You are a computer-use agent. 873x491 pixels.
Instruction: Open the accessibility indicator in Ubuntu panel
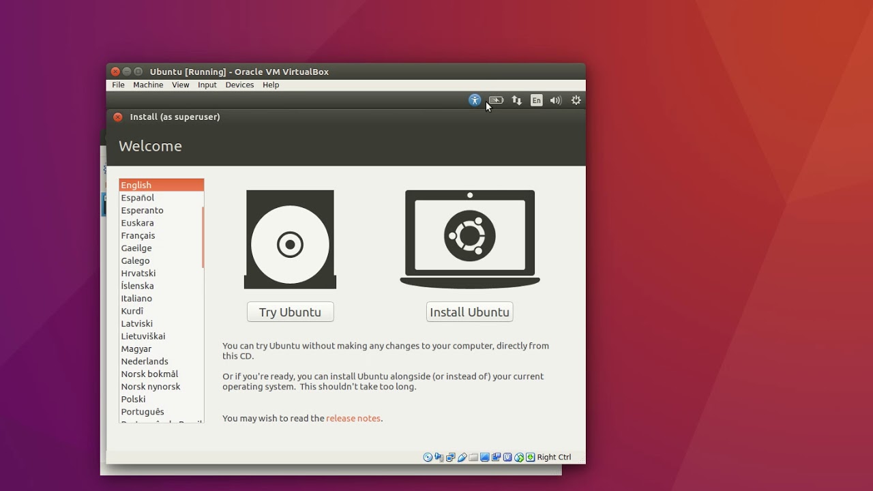tap(475, 100)
